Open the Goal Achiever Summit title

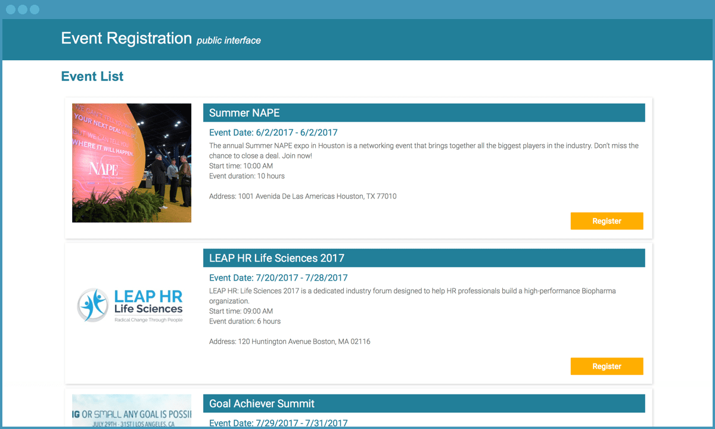pyautogui.click(x=262, y=403)
